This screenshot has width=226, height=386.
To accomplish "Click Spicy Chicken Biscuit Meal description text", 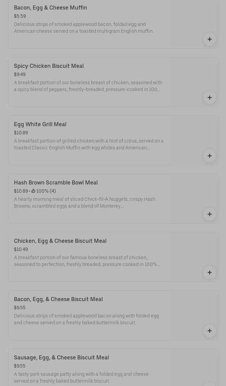I will click(88, 86).
